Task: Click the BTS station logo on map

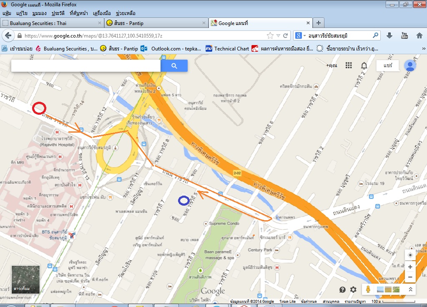Action: pos(72,235)
